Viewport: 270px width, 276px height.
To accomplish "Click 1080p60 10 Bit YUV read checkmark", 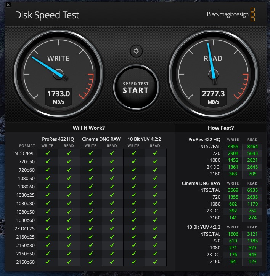I will pyautogui.click(x=155, y=220).
